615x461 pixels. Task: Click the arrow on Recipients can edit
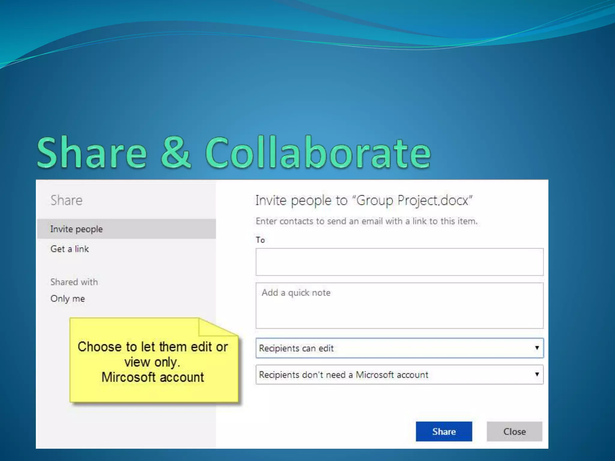[x=537, y=348]
